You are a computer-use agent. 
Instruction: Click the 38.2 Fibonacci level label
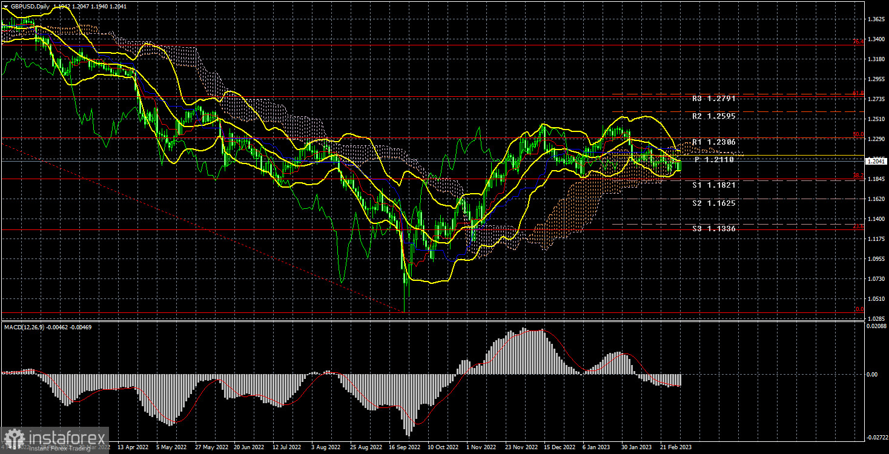(858, 176)
